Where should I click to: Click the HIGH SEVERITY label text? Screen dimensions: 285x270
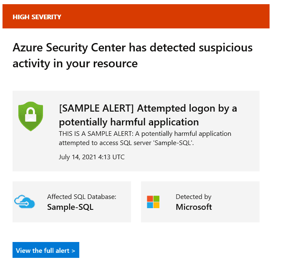37,17
